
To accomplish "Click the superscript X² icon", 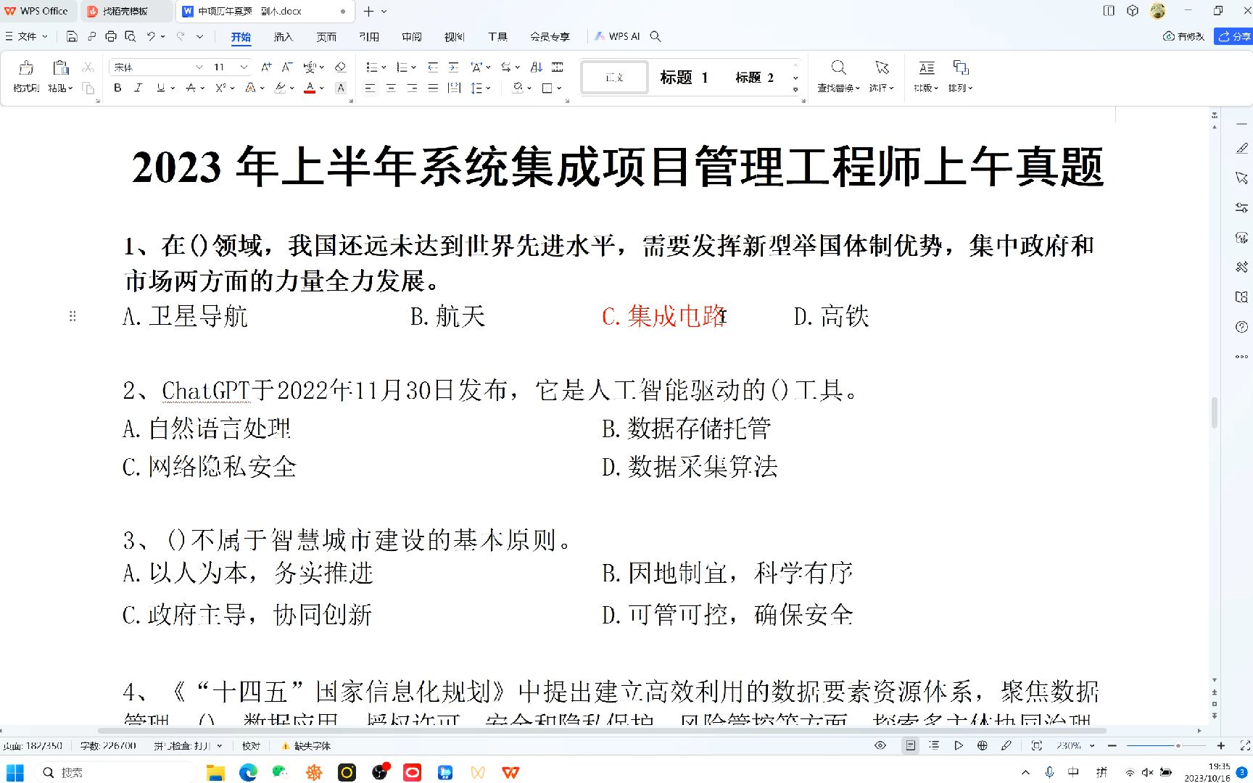I will pyautogui.click(x=221, y=88).
